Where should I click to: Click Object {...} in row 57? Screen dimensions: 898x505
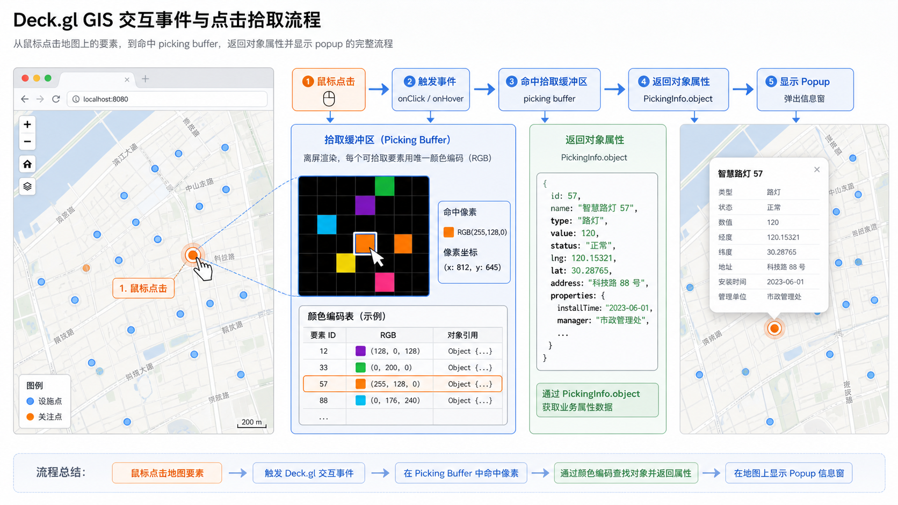(x=470, y=384)
